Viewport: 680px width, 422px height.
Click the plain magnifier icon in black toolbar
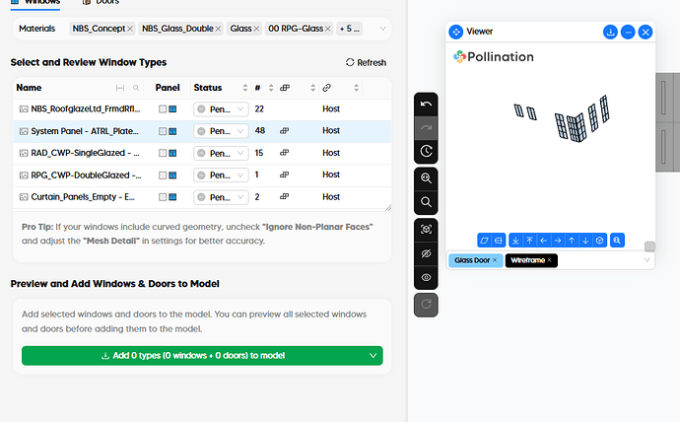pyautogui.click(x=426, y=202)
